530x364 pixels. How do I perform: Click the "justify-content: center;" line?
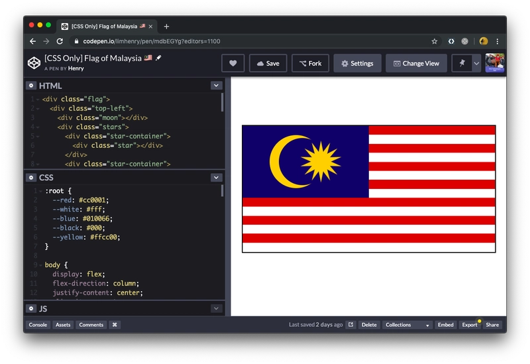(x=97, y=293)
